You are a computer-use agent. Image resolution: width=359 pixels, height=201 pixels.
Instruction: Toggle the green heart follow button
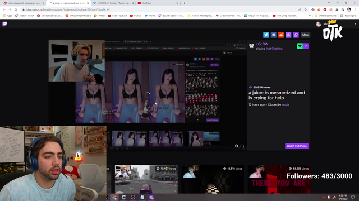tap(300, 46)
